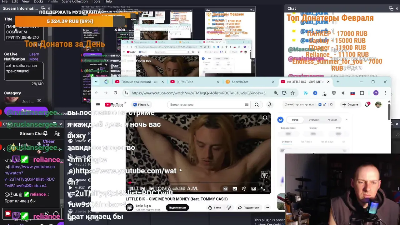Open the OBS Scene Collection menu
The image size is (400, 225).
pyautogui.click(x=75, y=2)
